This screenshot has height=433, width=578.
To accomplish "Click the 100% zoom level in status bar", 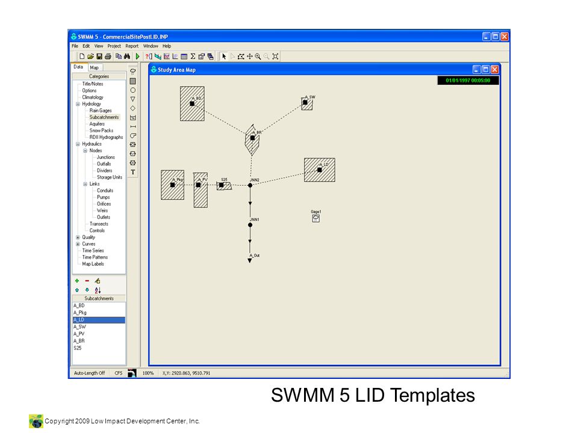I will (x=148, y=373).
